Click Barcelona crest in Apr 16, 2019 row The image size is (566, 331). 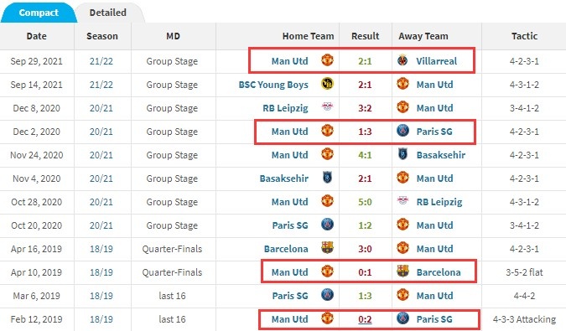click(327, 248)
